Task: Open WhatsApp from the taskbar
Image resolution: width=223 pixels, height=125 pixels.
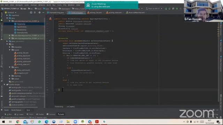Action: click(39, 122)
